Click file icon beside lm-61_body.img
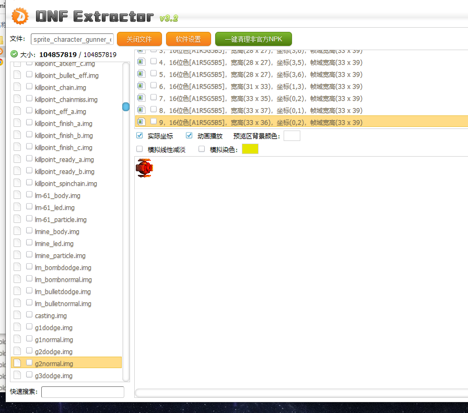 17,195
